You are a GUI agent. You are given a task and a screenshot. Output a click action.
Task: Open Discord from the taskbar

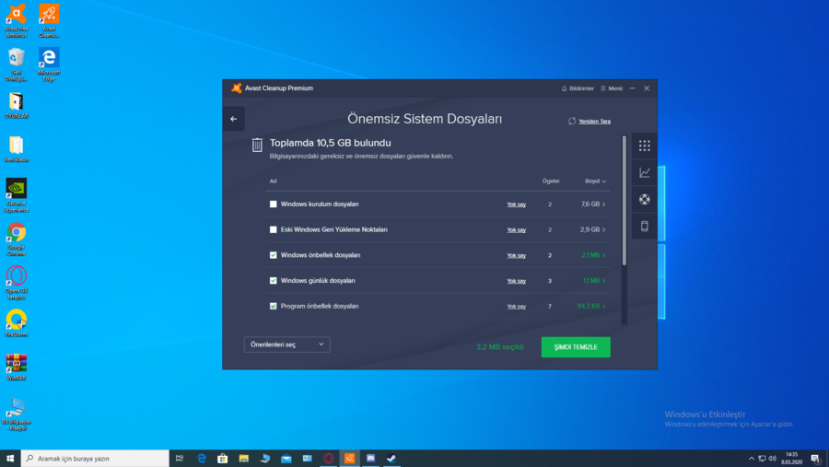[370, 459]
